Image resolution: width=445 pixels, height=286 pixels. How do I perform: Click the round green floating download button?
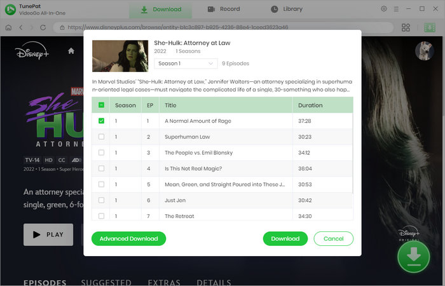(414, 257)
